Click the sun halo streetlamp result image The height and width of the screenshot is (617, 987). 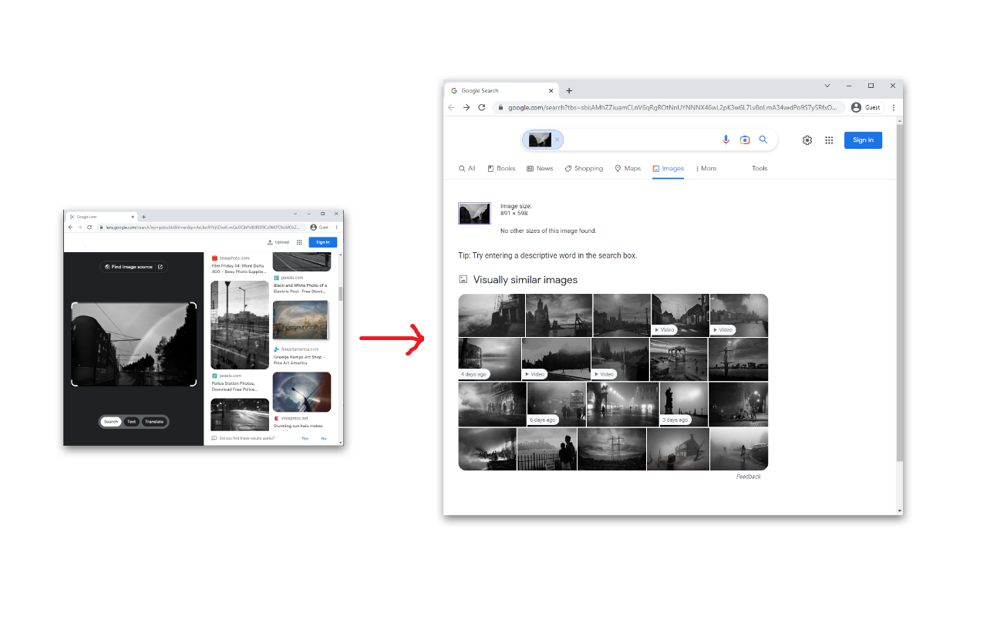click(301, 392)
